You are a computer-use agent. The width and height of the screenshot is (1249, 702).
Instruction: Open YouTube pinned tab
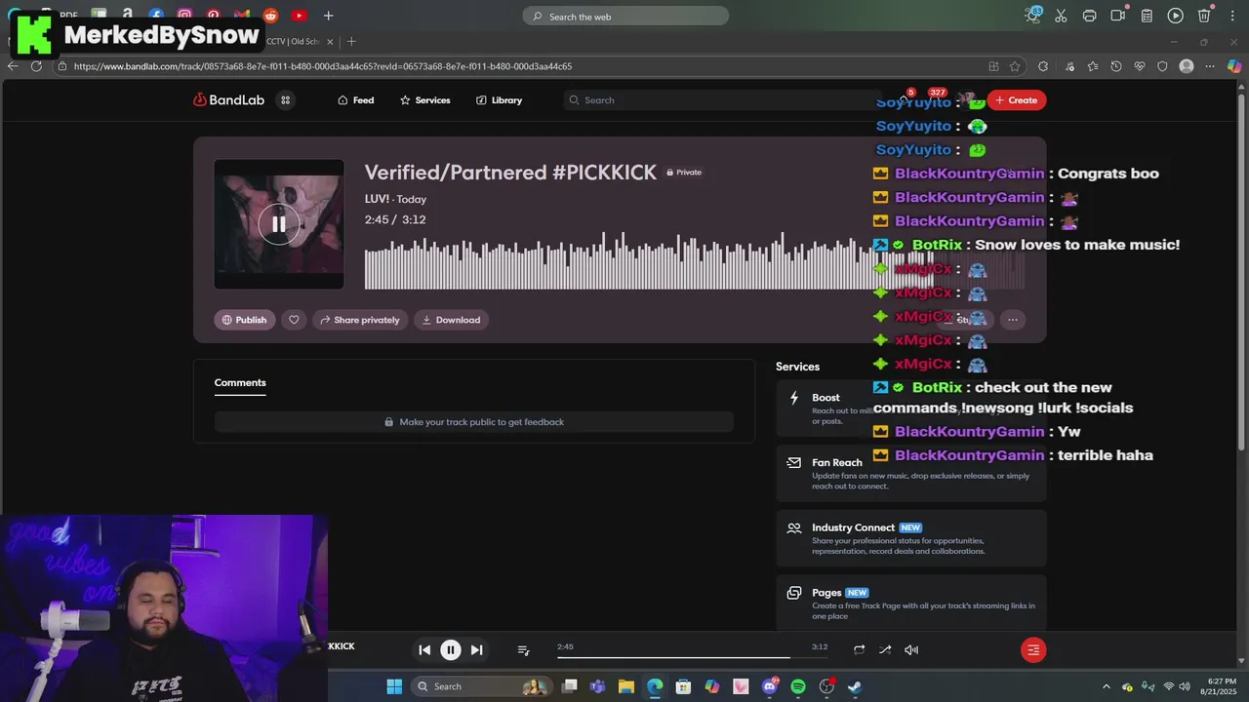300,16
